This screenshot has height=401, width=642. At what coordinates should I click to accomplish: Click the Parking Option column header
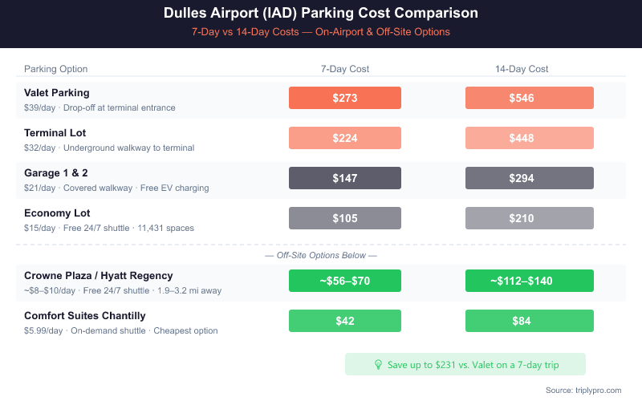pyautogui.click(x=56, y=69)
